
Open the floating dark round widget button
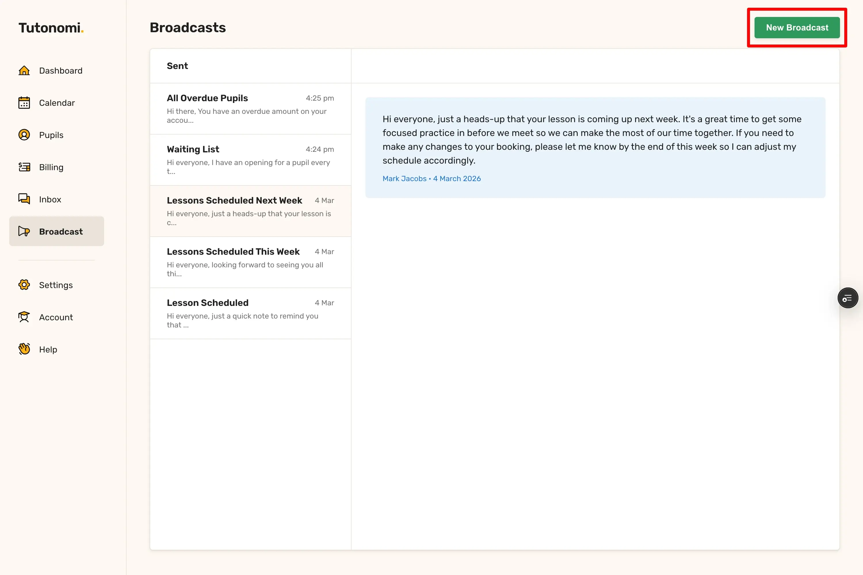tap(847, 298)
